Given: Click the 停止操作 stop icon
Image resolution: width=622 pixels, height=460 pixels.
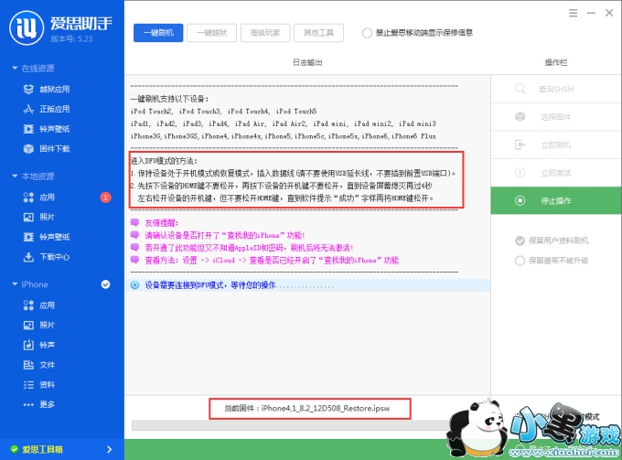Looking at the screenshot, I should (x=520, y=200).
